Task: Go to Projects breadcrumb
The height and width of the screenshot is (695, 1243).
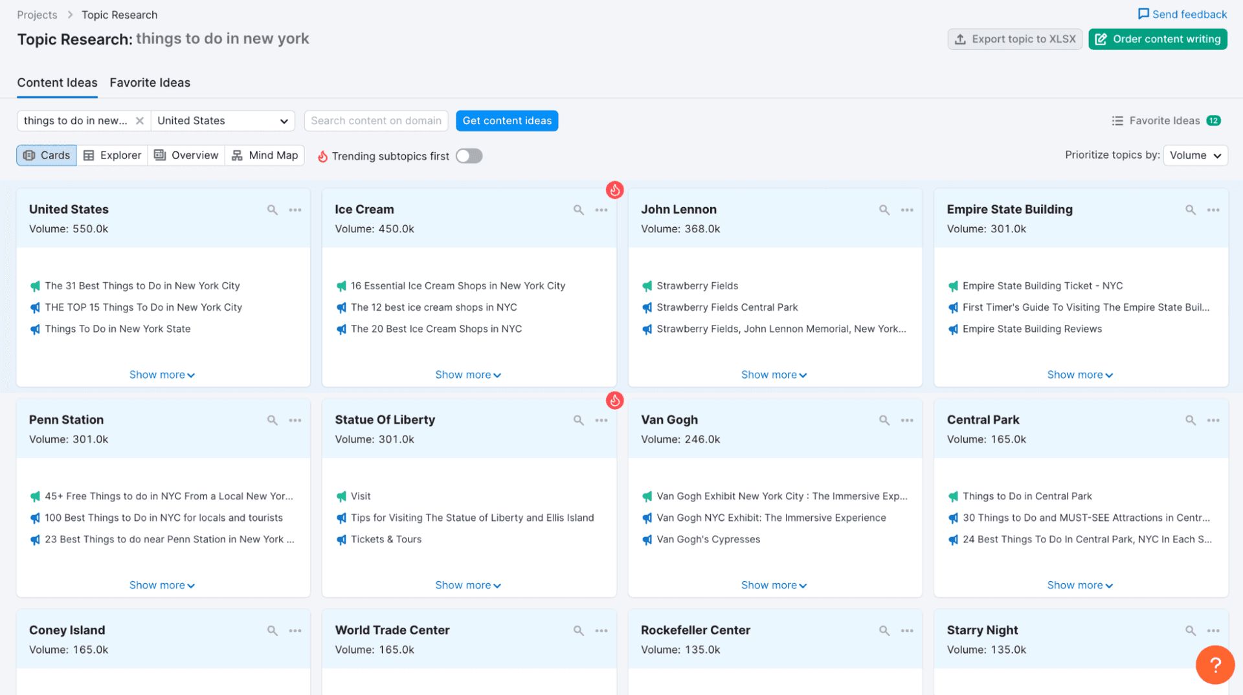Action: pos(37,15)
